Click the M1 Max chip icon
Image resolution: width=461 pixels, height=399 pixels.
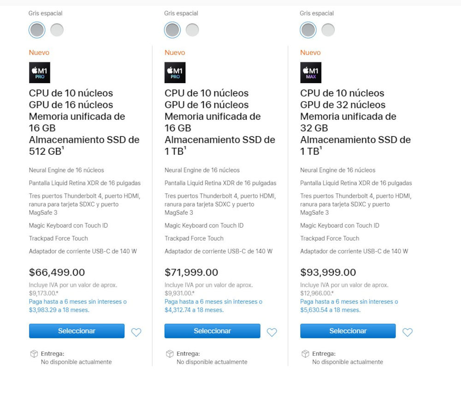click(x=310, y=73)
